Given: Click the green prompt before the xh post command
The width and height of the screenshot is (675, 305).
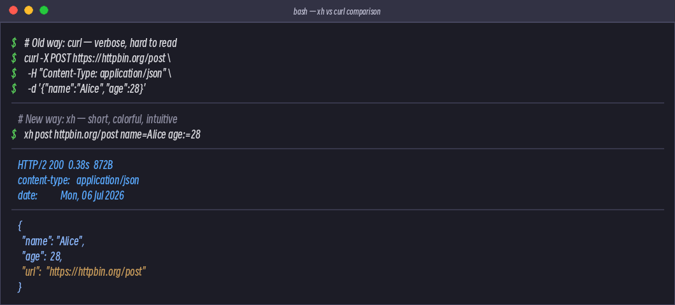Looking at the screenshot, I should [14, 135].
